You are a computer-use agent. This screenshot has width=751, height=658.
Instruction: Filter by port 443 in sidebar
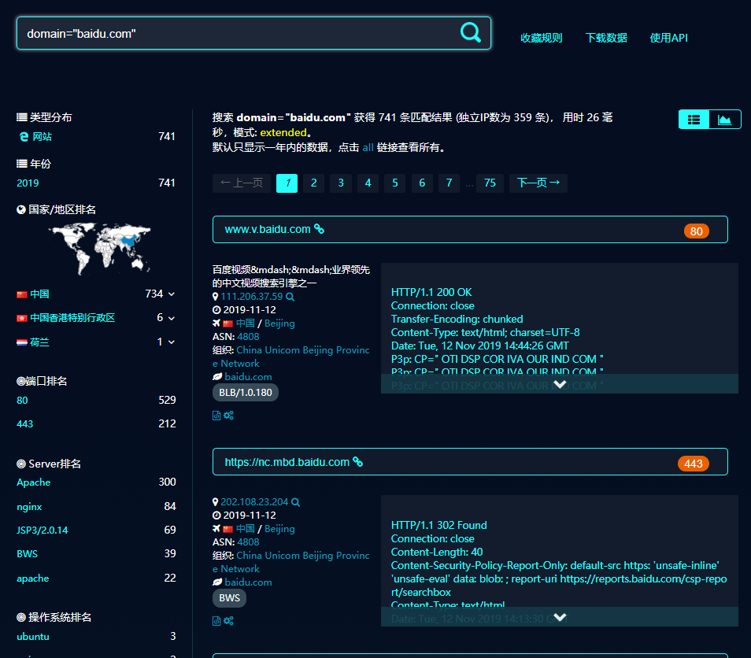(25, 423)
